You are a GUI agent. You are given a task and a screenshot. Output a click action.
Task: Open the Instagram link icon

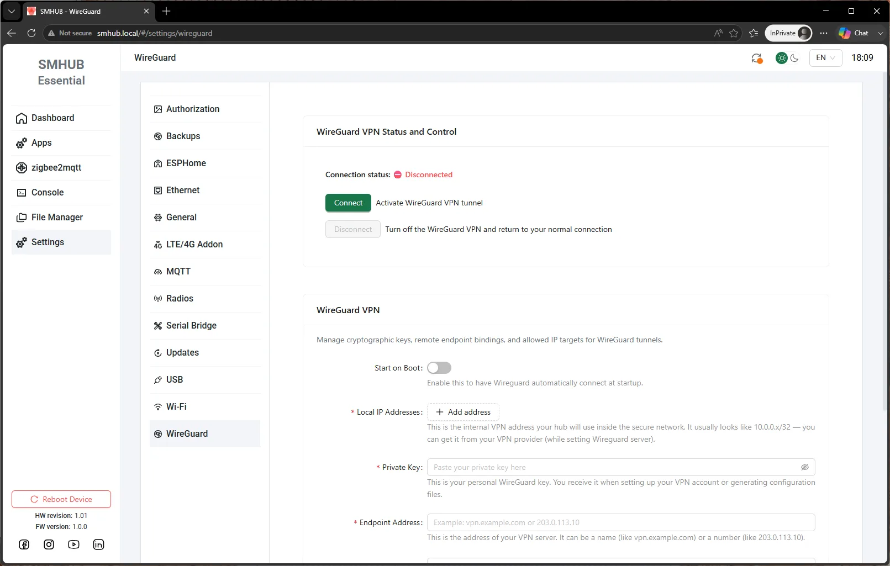tap(49, 544)
